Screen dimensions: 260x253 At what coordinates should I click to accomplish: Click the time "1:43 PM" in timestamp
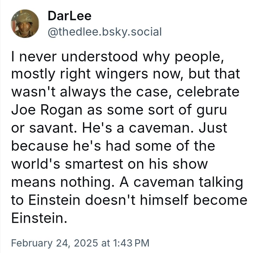click(131, 243)
